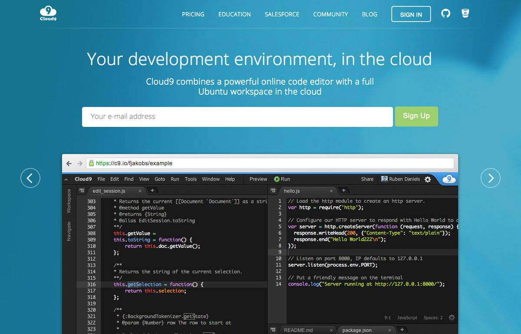
Task: Click the browser back arrow above the IDE
Action: (69, 163)
